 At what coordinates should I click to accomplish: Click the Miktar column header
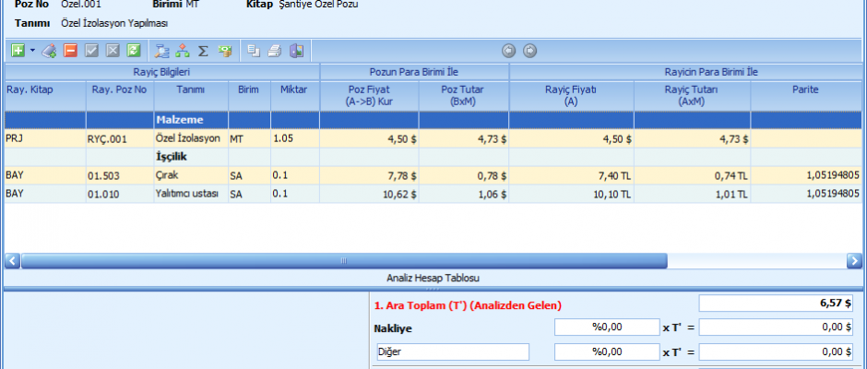click(294, 89)
